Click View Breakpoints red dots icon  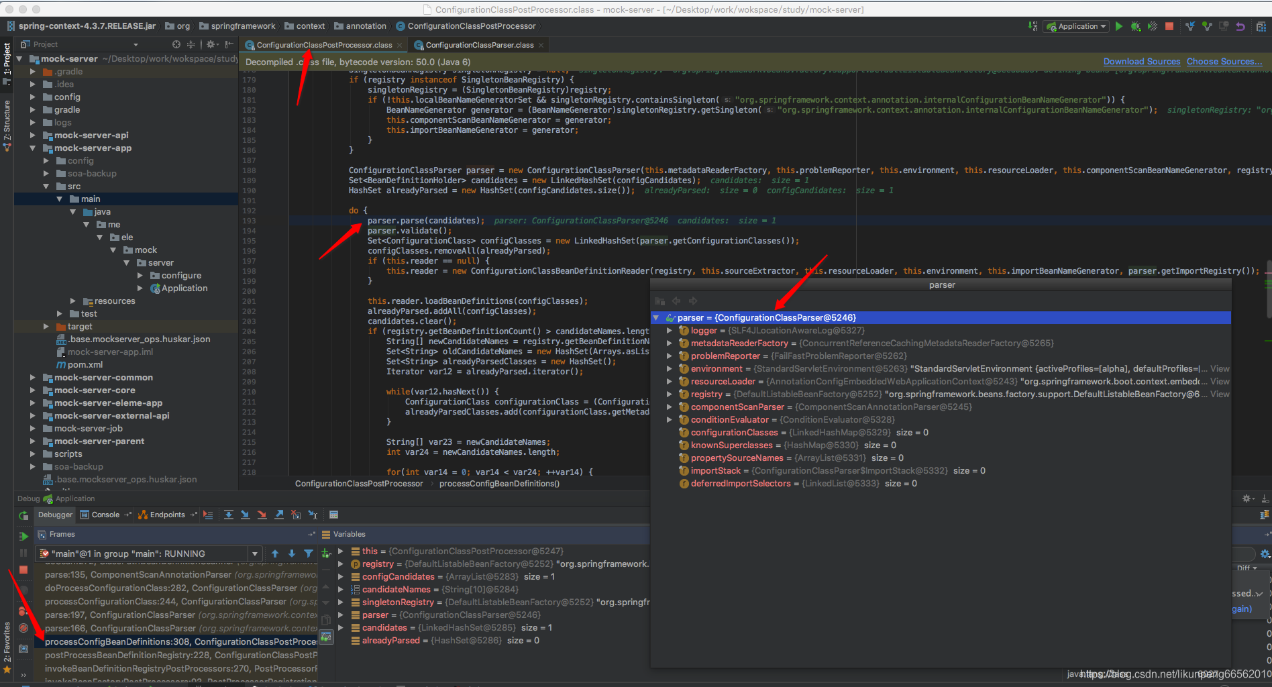(23, 611)
